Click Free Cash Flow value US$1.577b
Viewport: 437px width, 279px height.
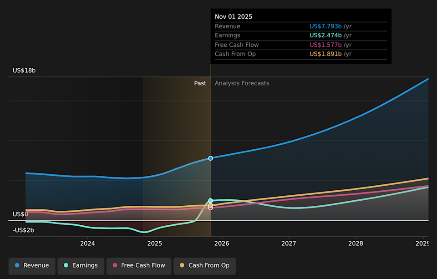(325, 45)
